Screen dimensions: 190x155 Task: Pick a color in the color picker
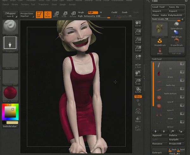pos(10,112)
